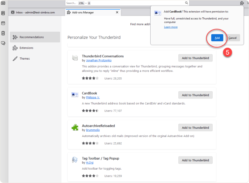Click the Extensions puzzle piece icon

(x=15, y=48)
